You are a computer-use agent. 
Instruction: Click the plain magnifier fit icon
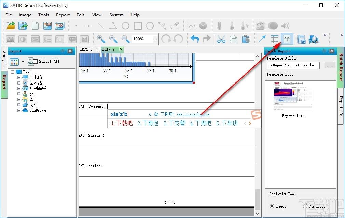tap(125, 39)
